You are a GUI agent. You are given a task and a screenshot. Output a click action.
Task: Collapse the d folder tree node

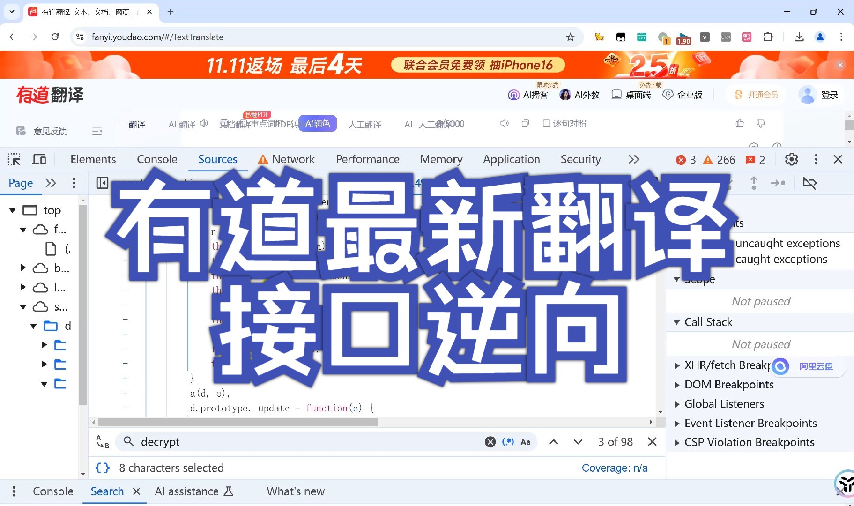[x=33, y=326]
